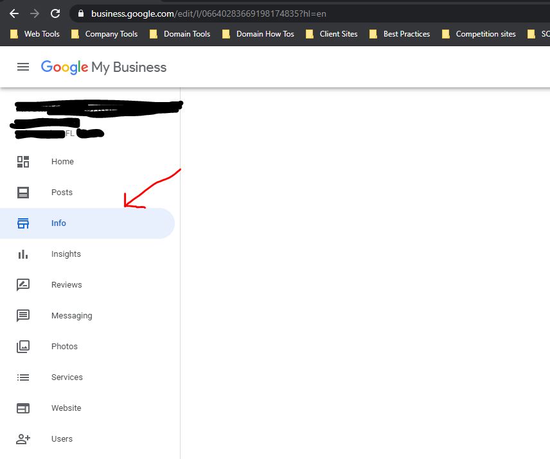Click the Google My Business logo
This screenshot has height=459, width=550.
pyautogui.click(x=103, y=67)
